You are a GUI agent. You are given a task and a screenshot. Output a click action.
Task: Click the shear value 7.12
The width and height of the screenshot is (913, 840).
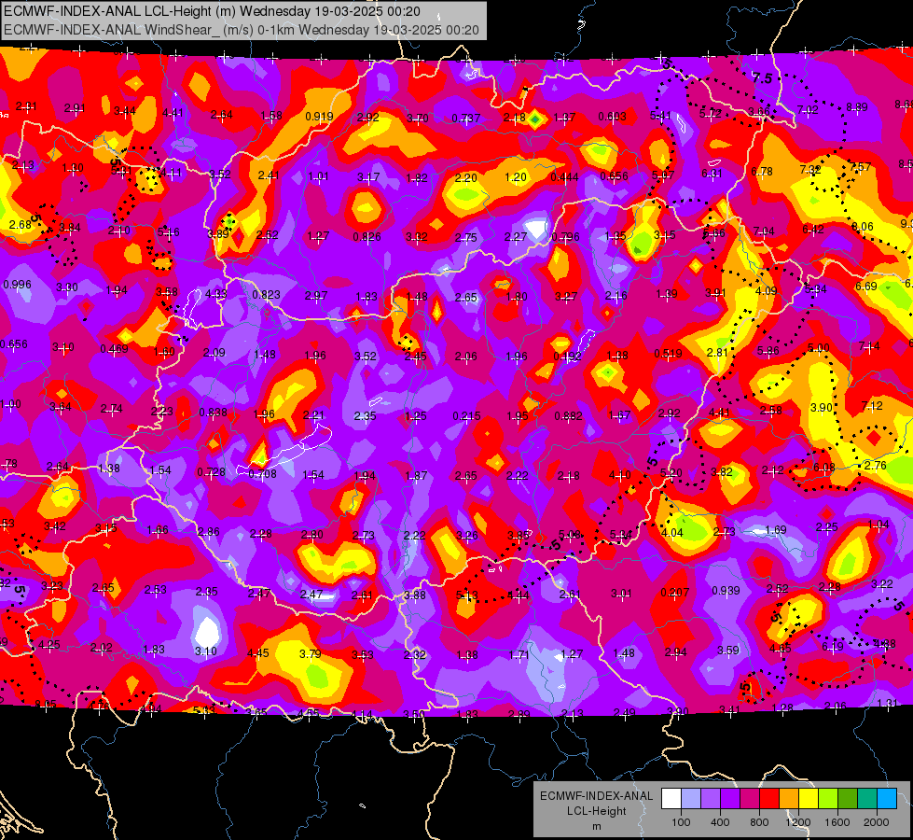point(872,406)
